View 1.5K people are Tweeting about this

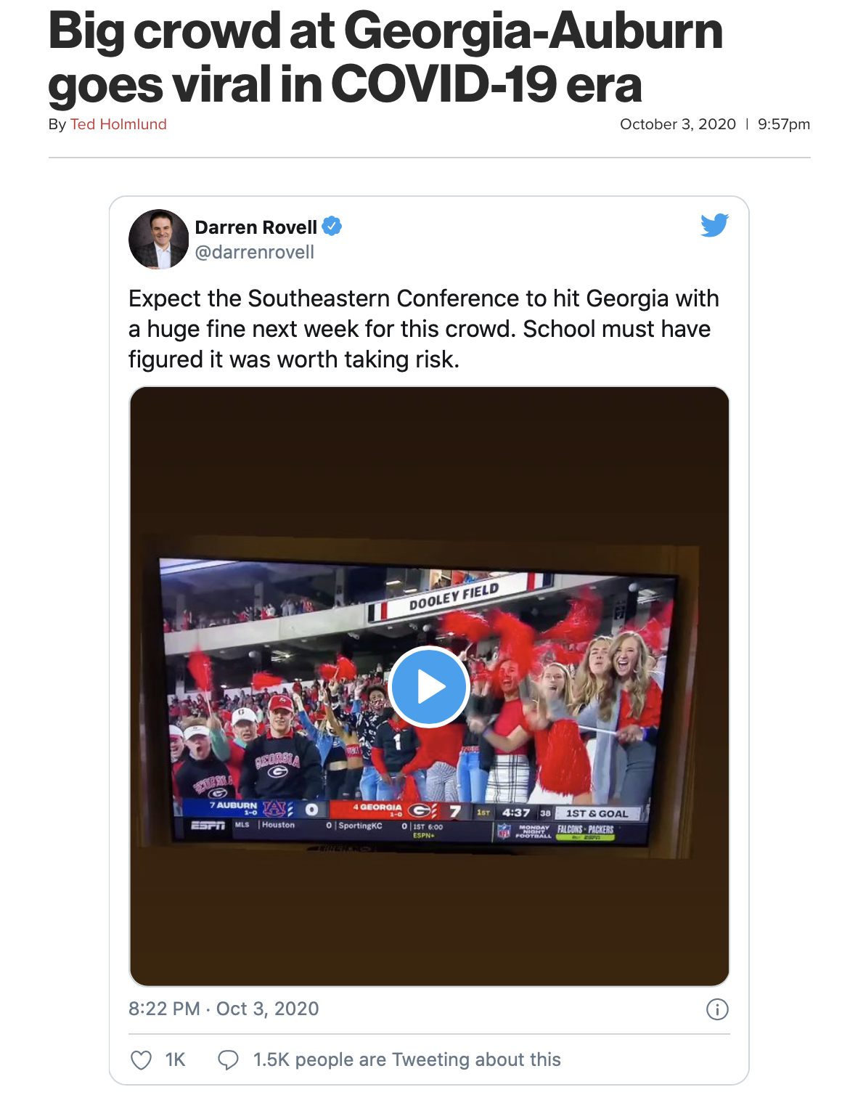coord(406,1059)
